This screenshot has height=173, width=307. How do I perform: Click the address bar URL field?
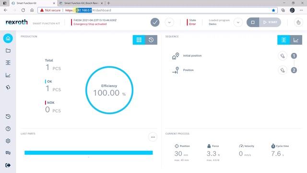coord(158,10)
